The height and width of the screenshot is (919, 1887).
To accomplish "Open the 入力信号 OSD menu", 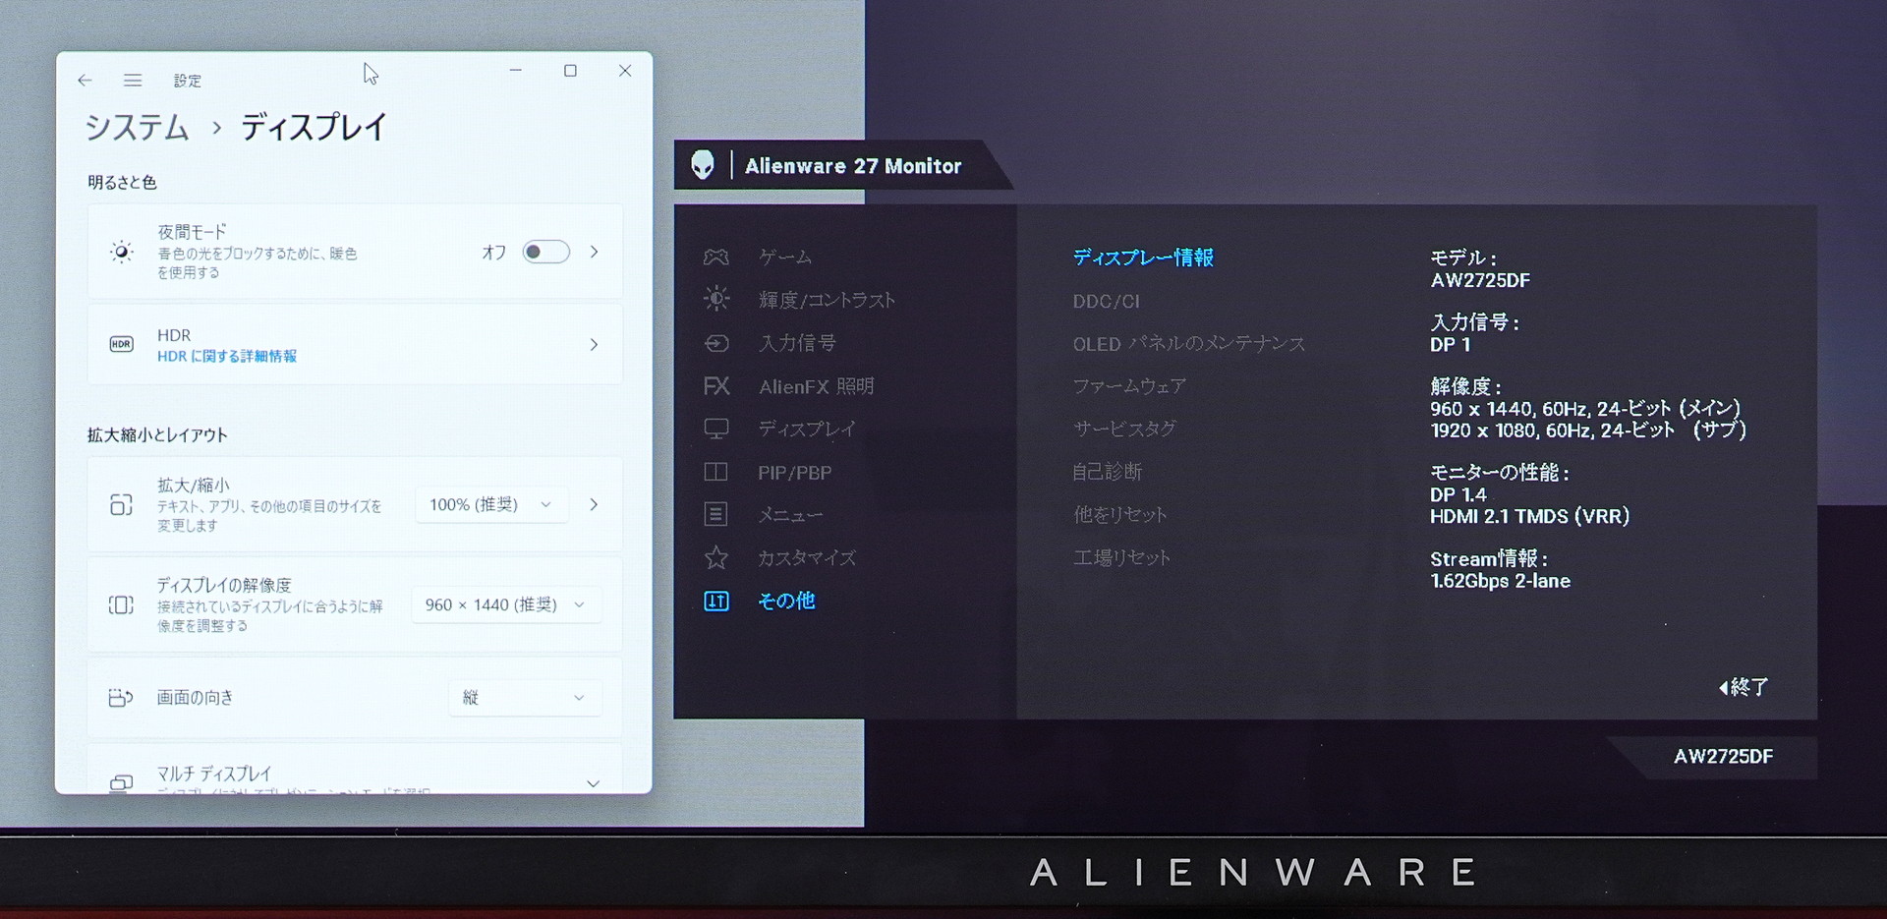I will pos(797,343).
